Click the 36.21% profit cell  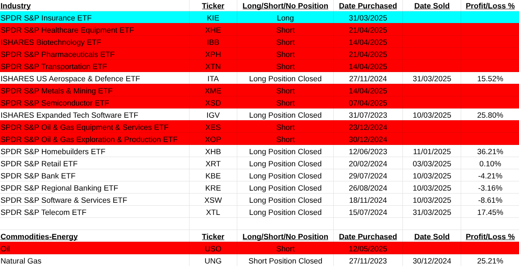tap(490, 152)
